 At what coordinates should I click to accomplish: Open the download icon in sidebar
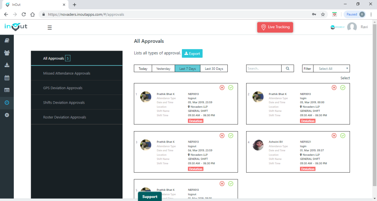pyautogui.click(x=7, y=65)
